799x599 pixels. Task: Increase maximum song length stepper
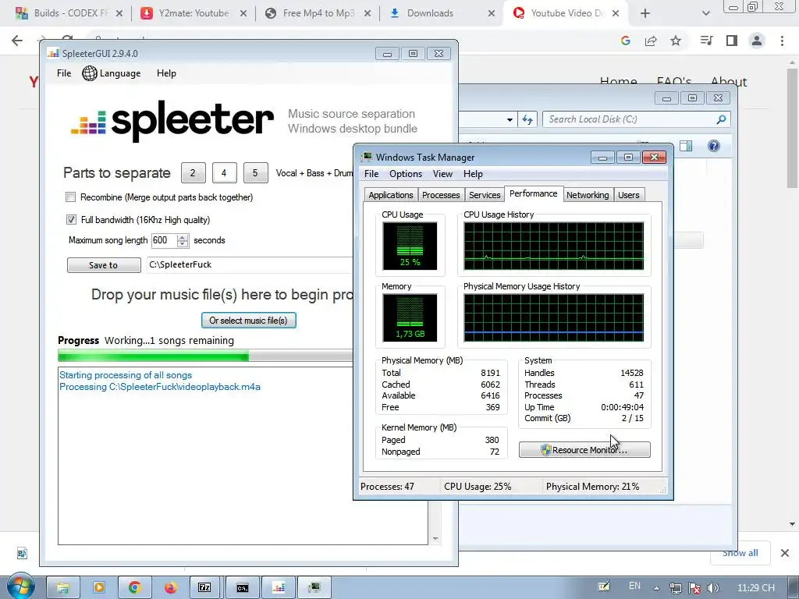tap(183, 237)
